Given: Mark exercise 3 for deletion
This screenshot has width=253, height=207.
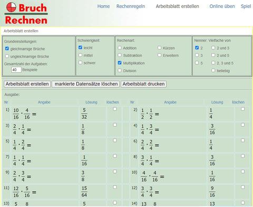Looking at the screenshot, I should [115, 125].
